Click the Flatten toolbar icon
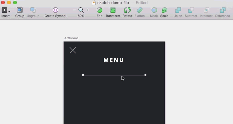Viewport: 233px width, 124px height. [139, 11]
